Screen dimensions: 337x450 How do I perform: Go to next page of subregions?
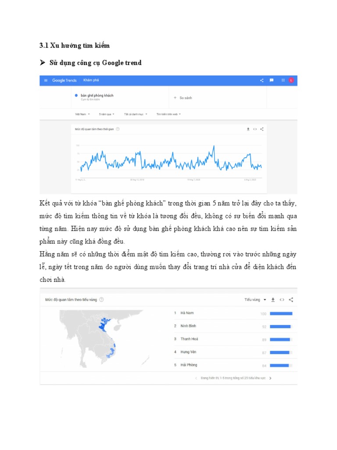click(x=270, y=378)
